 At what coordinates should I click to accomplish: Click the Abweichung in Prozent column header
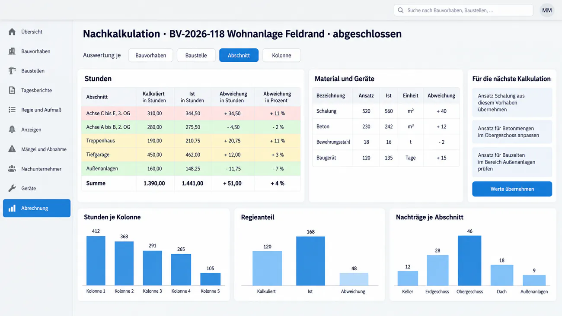(x=277, y=97)
